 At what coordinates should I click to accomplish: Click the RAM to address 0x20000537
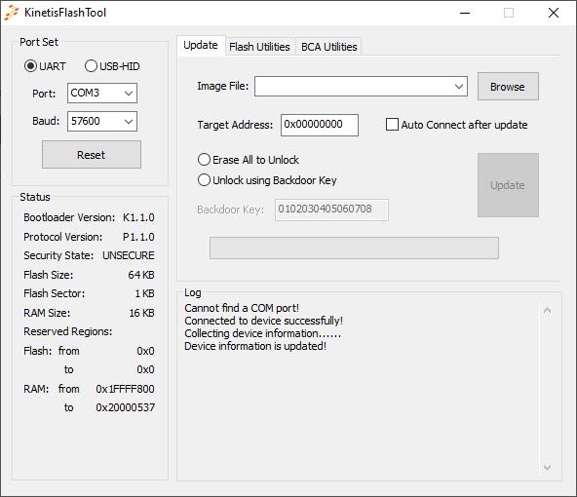[x=125, y=407]
